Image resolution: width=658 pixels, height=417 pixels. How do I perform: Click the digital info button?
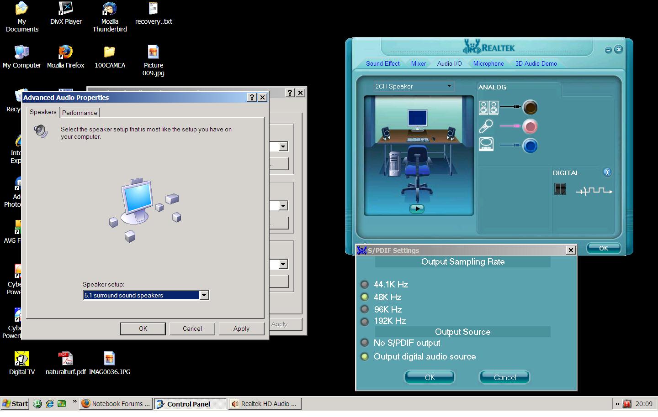607,172
